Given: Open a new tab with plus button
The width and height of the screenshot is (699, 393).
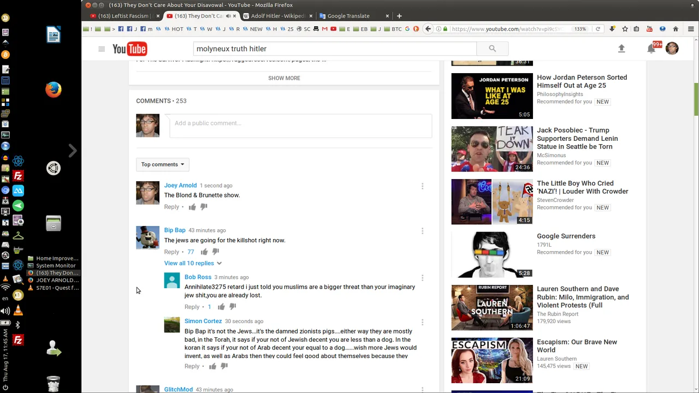Looking at the screenshot, I should 399,16.
